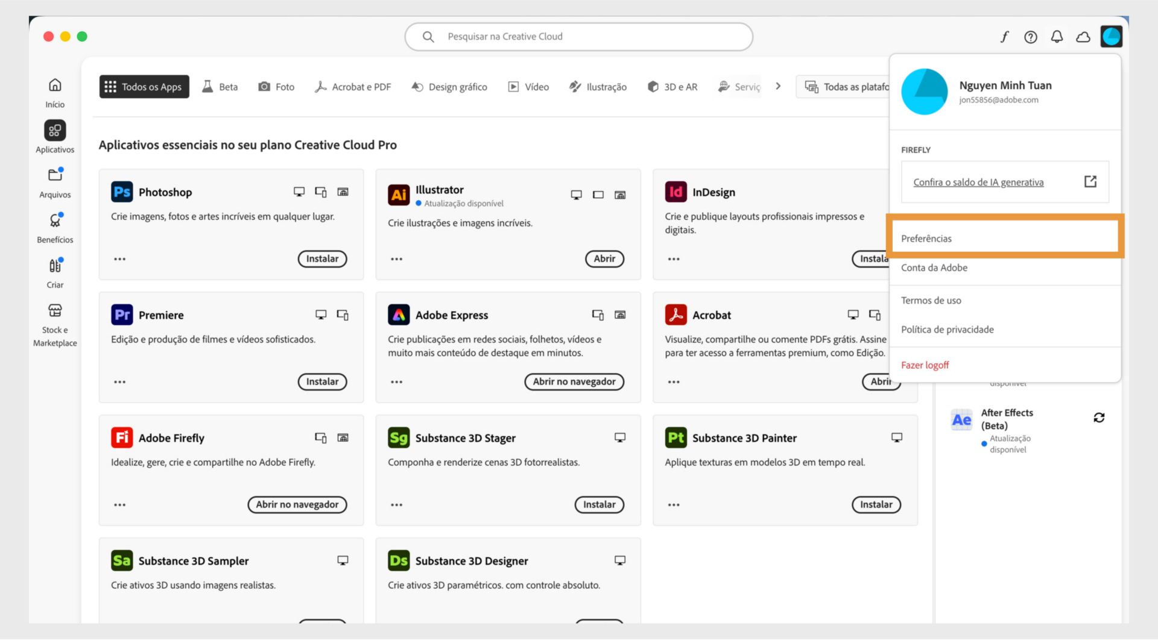Click the Substance 3D Sampler icon
1158x640 pixels.
[x=122, y=560]
